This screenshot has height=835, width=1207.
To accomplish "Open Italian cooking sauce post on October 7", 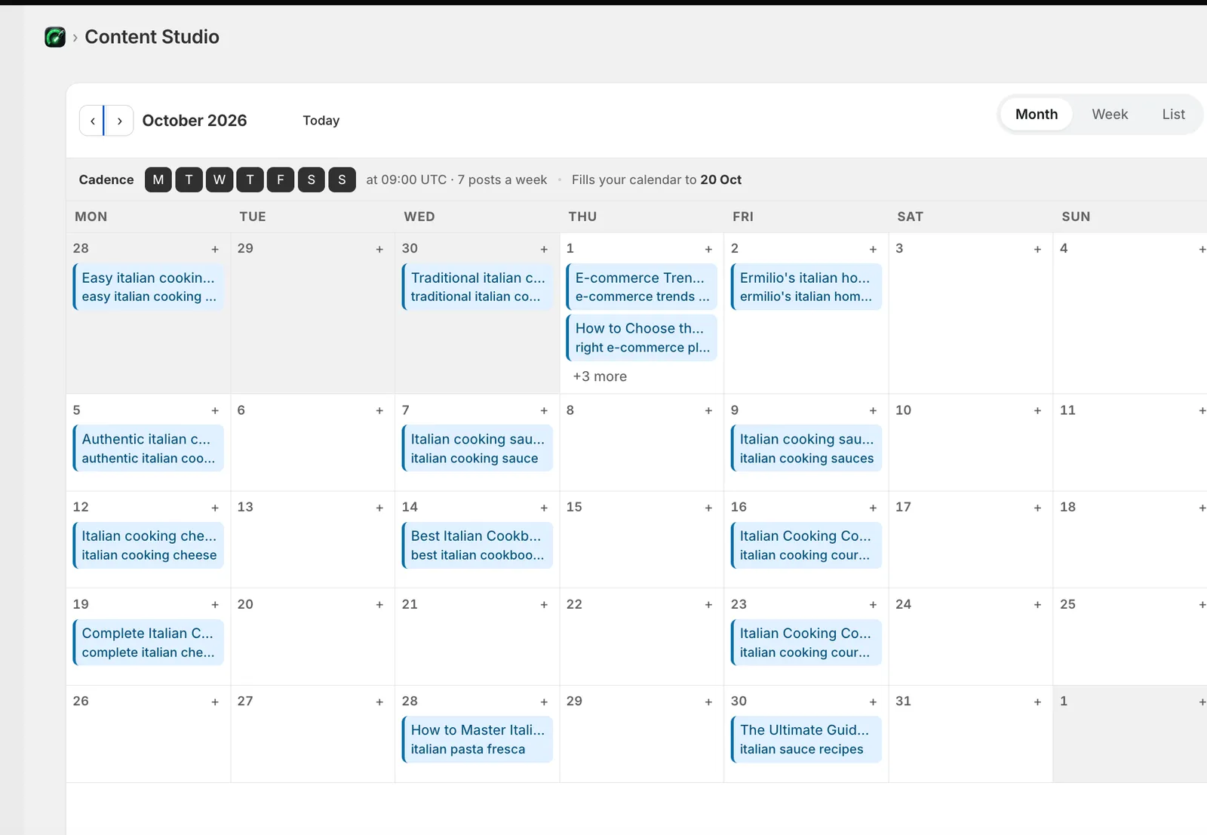I will pyautogui.click(x=478, y=448).
